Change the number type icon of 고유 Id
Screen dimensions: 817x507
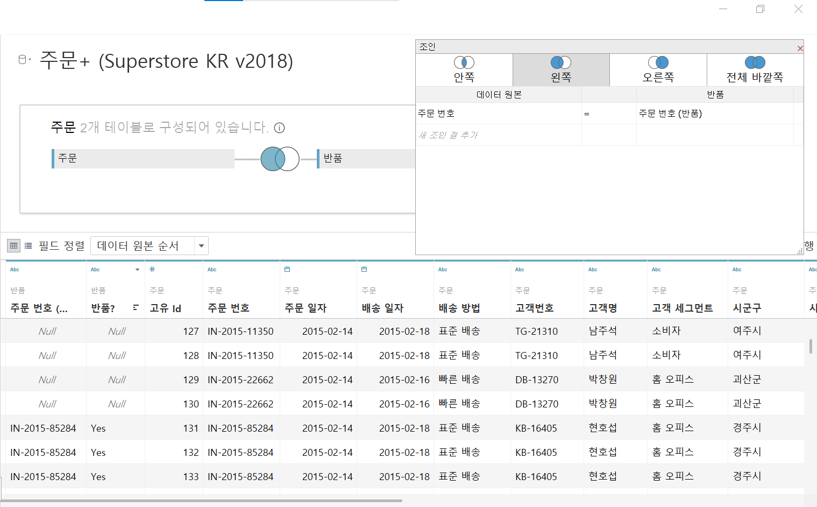(152, 269)
